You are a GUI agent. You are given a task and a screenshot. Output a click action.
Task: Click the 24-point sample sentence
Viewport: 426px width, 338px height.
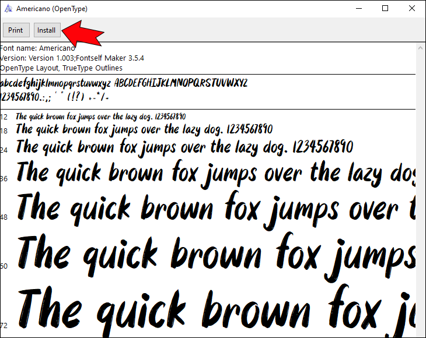pos(184,146)
